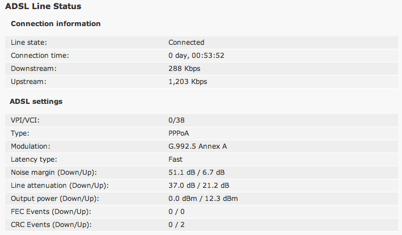Click the ADSL Line Status heading
The height and width of the screenshot is (235, 402).
click(43, 6)
